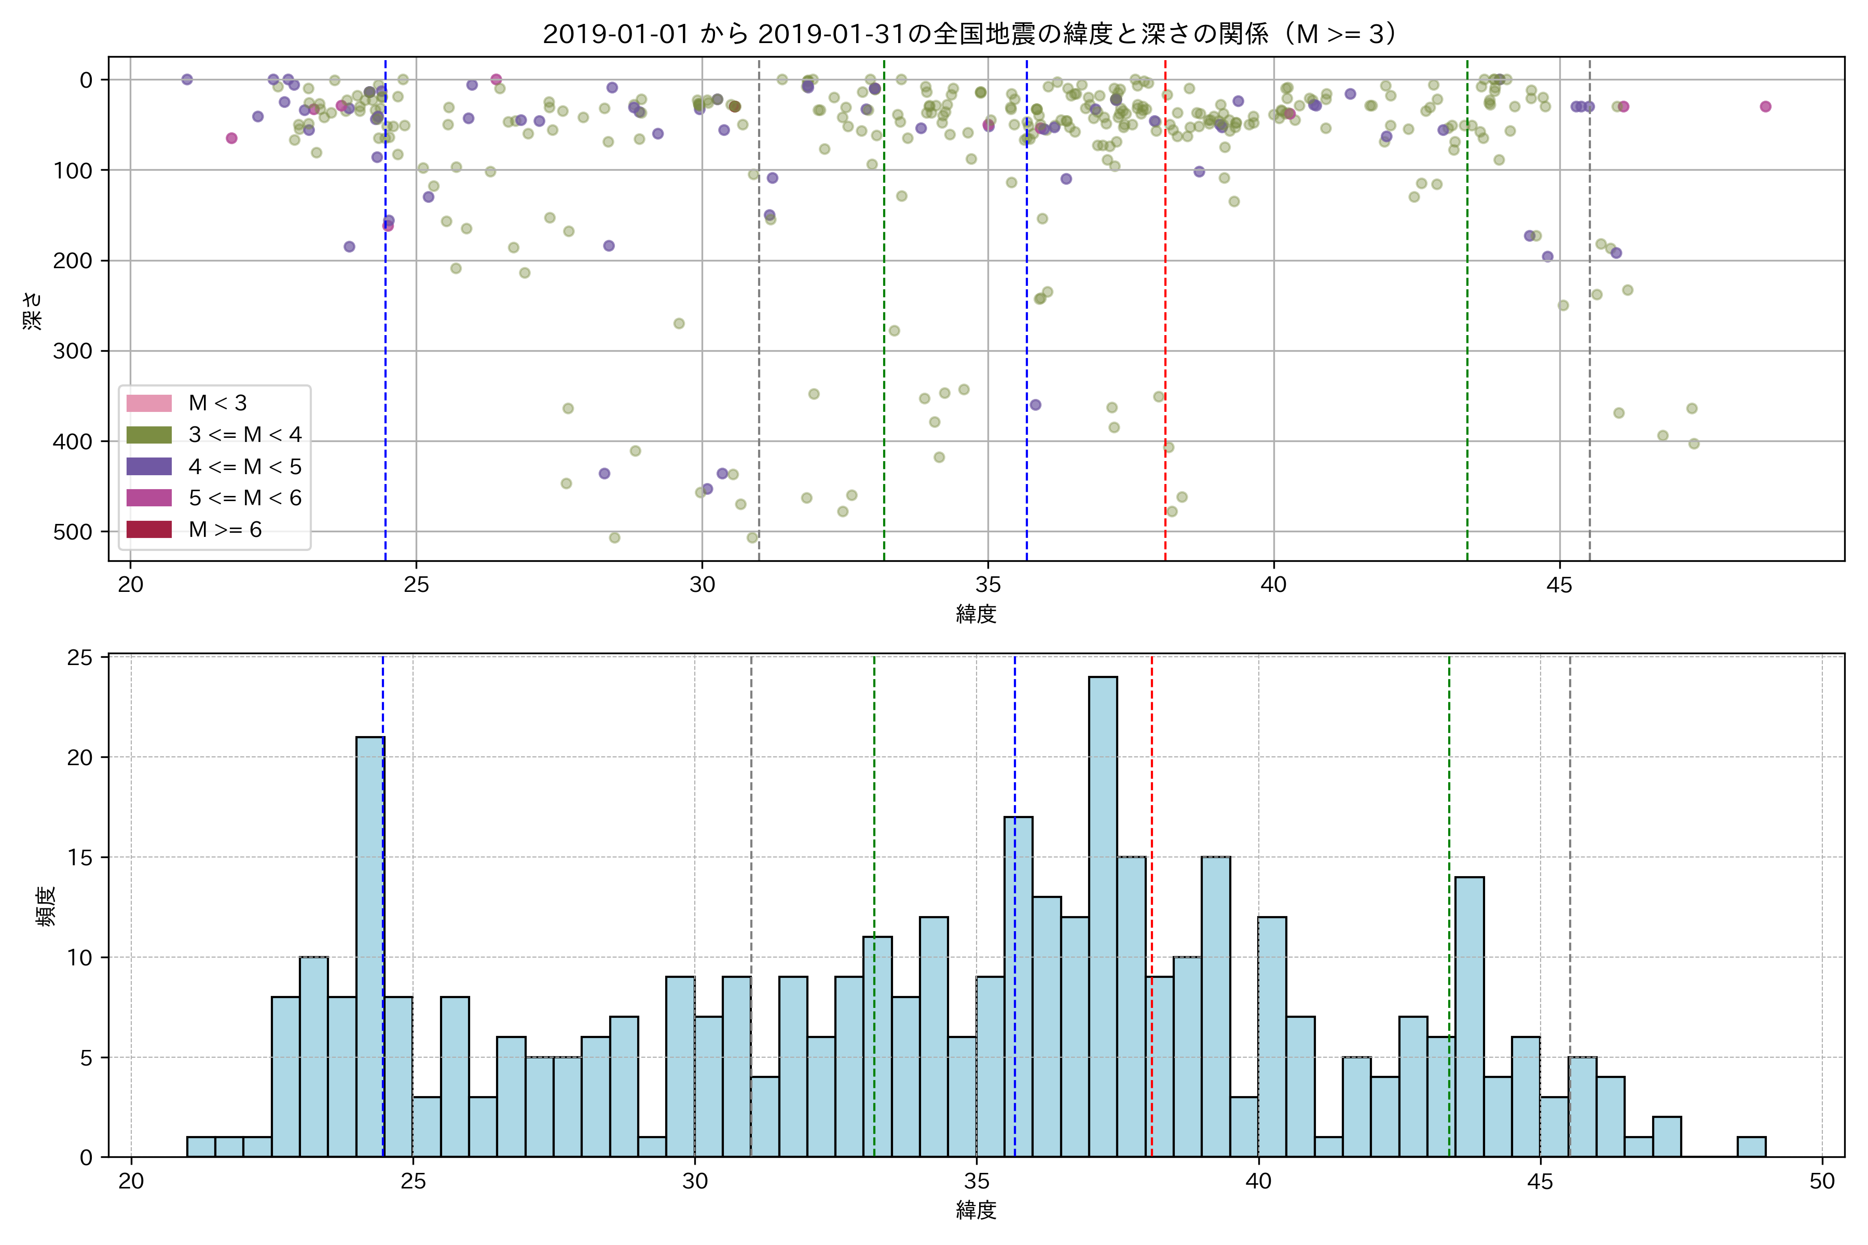Click the 500 tick label on depth axis
The image size is (1868, 1245).
(x=72, y=532)
